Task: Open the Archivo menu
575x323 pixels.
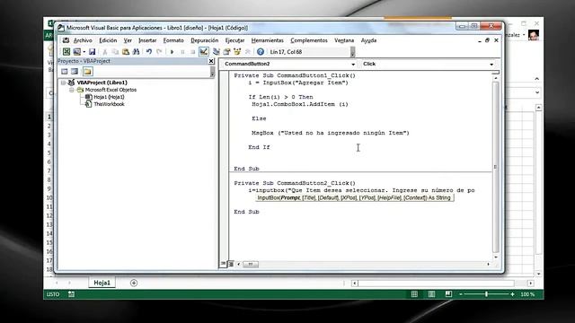Action: 83,40
